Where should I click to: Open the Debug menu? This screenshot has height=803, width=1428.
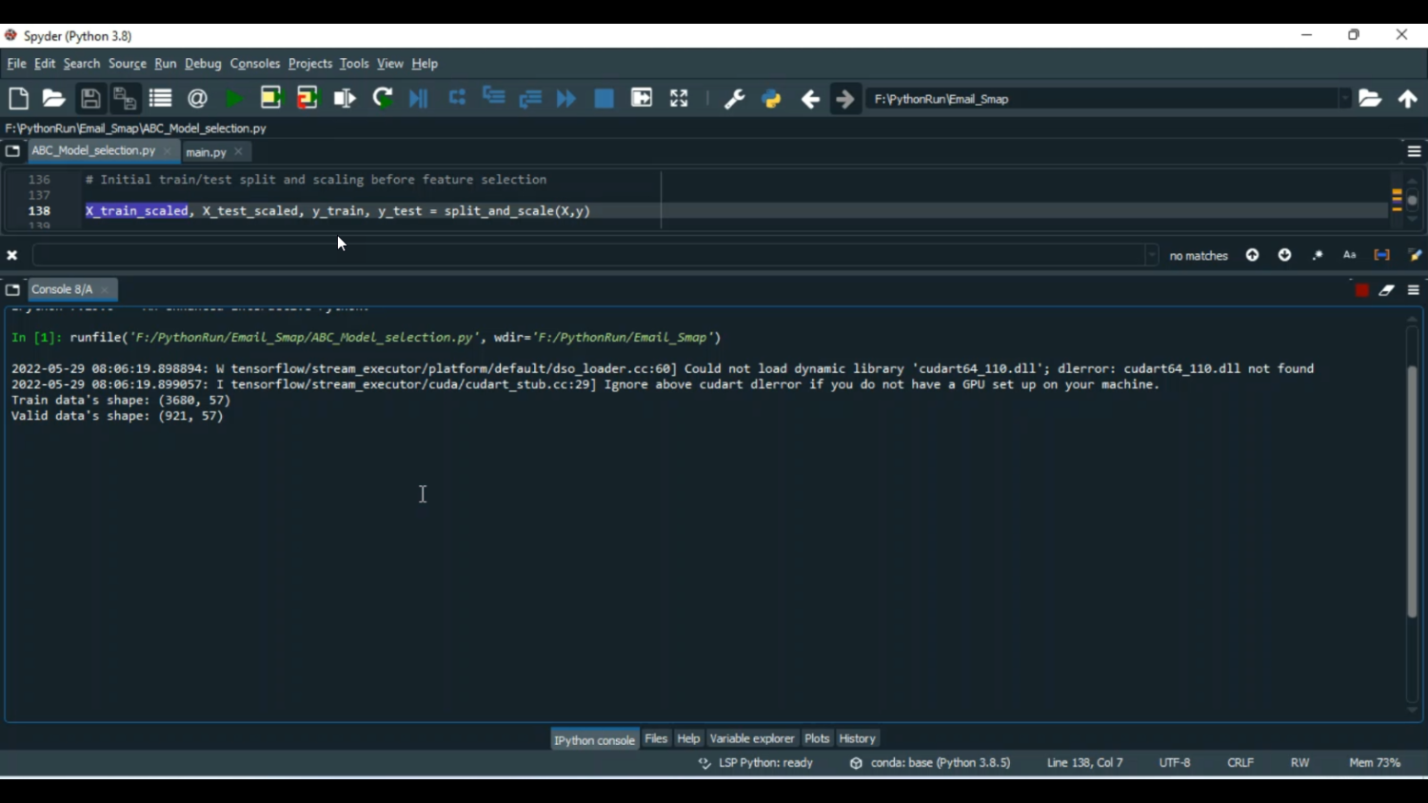coord(203,64)
